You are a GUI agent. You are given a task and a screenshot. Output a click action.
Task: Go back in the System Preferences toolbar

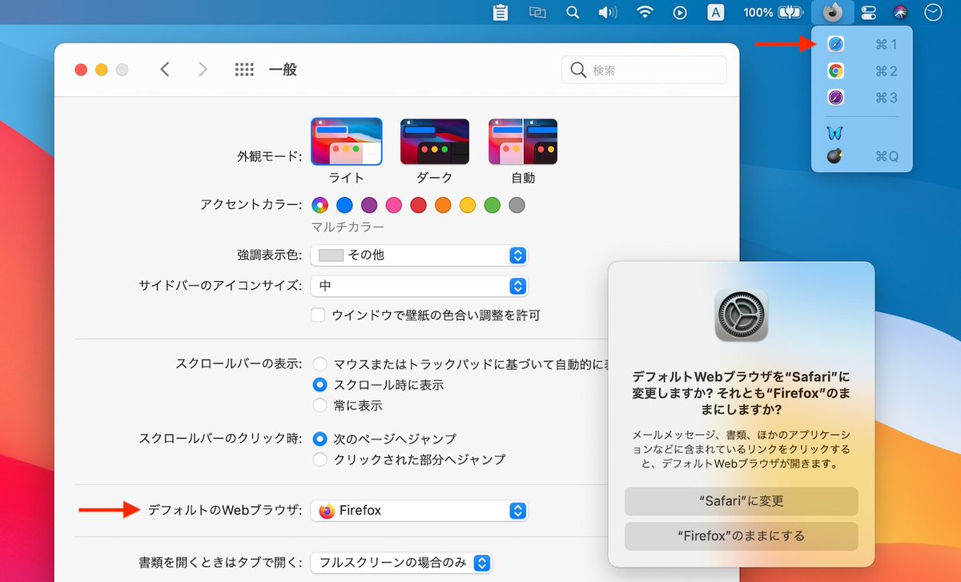(165, 70)
